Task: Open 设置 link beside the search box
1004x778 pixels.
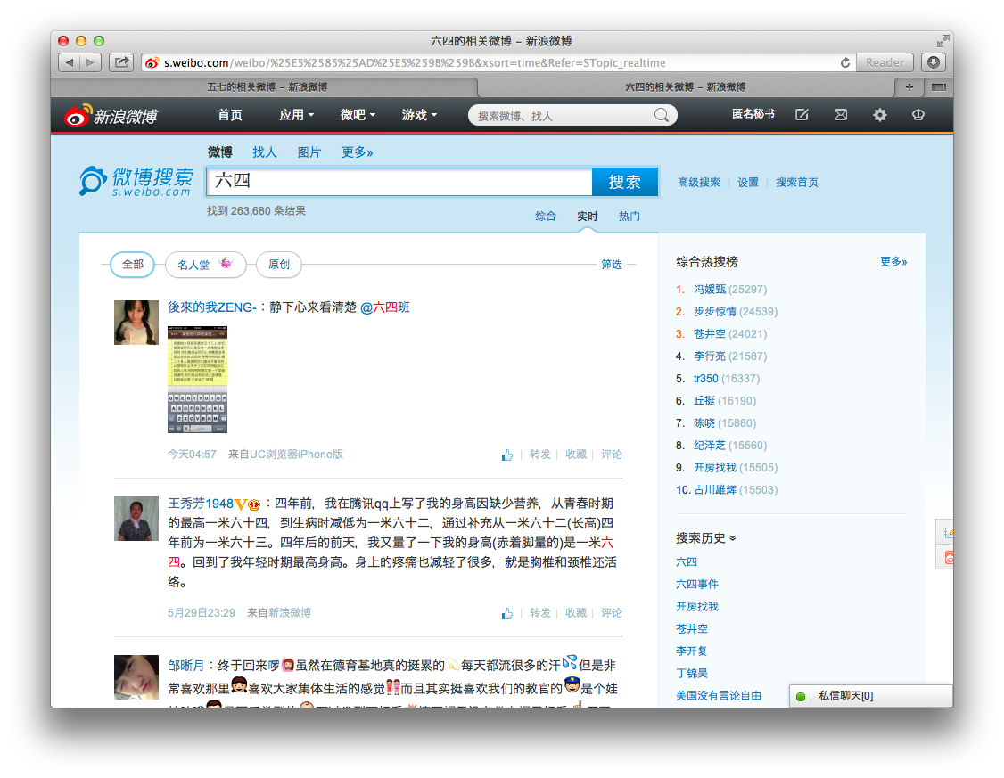Action: [x=748, y=183]
